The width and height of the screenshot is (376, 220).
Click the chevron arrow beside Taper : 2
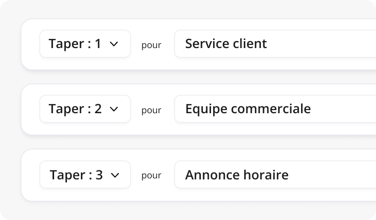point(114,109)
